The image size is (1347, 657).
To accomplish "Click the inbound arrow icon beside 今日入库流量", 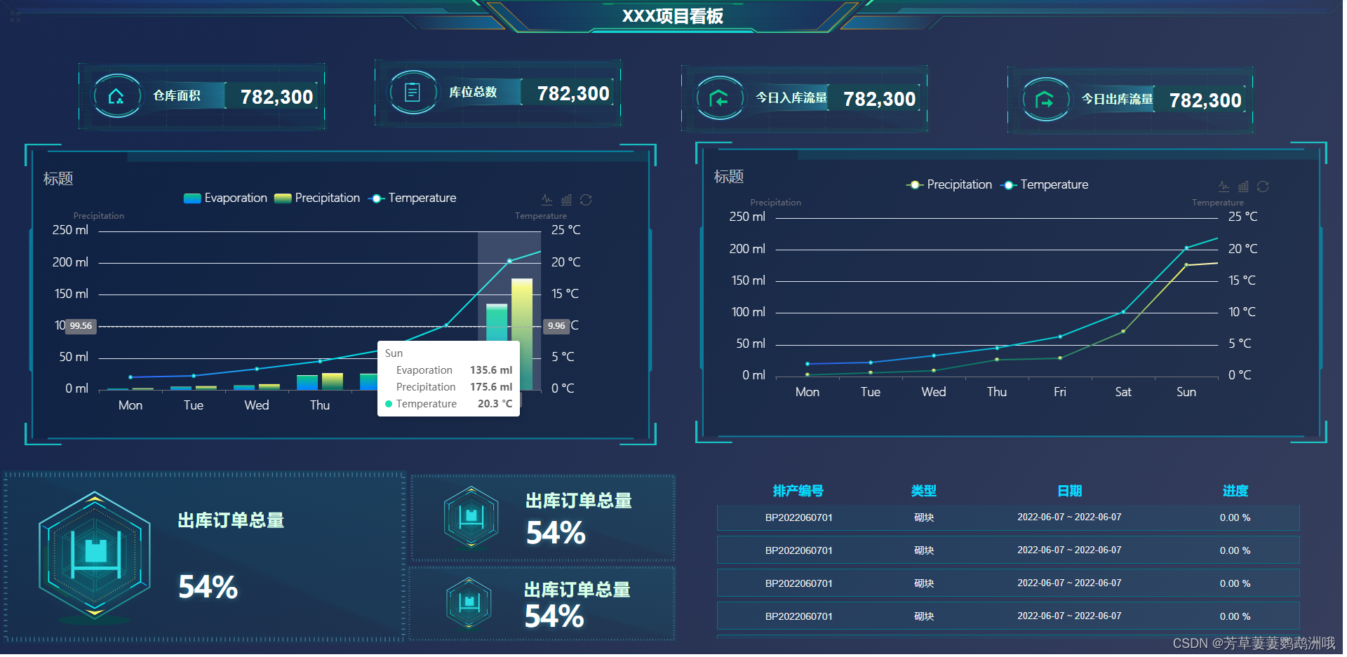I will 719,98.
